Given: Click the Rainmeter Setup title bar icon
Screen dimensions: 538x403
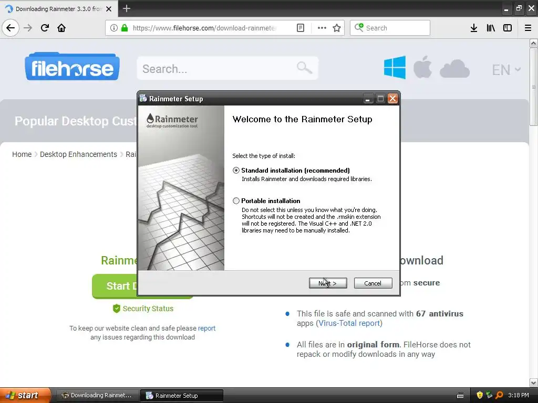Looking at the screenshot, I should tap(143, 98).
